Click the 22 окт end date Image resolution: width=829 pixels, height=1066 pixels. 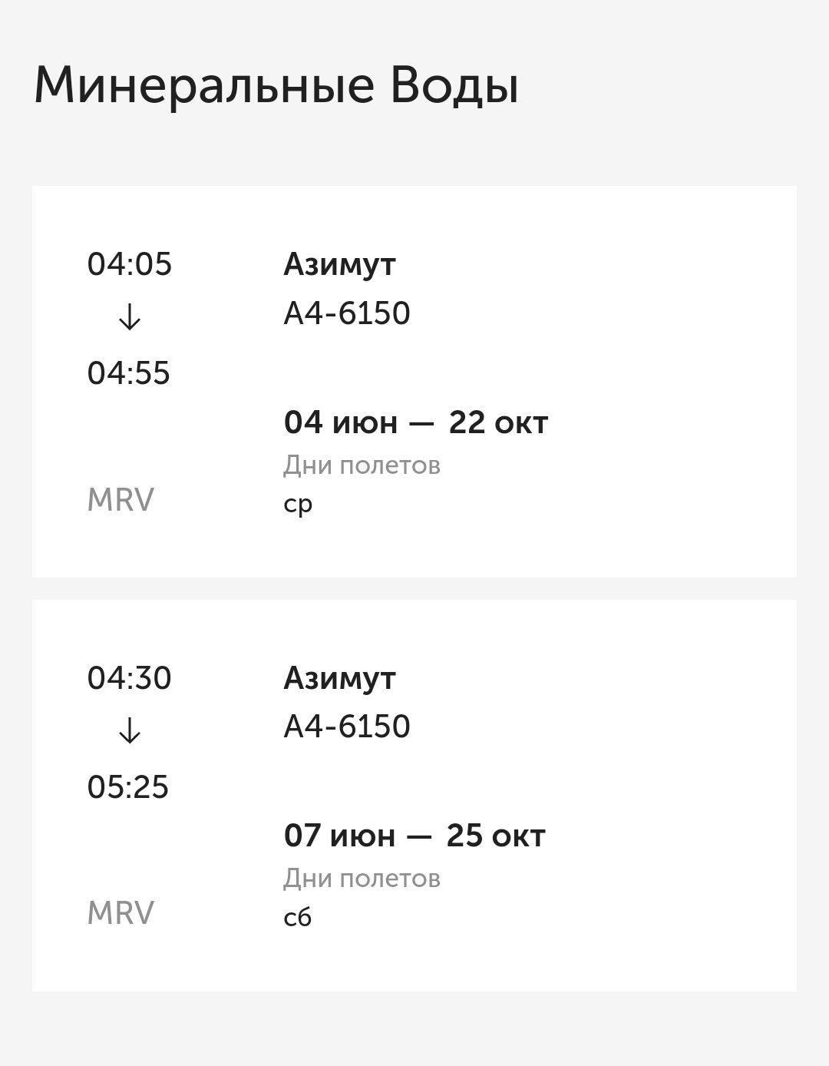click(498, 422)
